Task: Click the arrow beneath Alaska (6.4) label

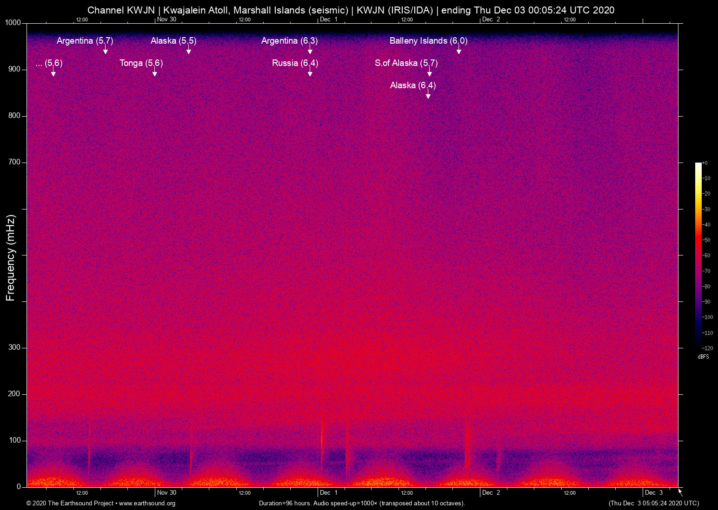Action: pos(428,95)
